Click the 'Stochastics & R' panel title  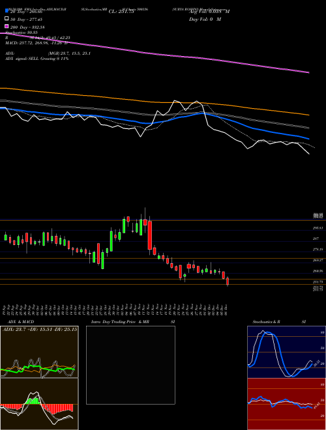(x=267, y=322)
